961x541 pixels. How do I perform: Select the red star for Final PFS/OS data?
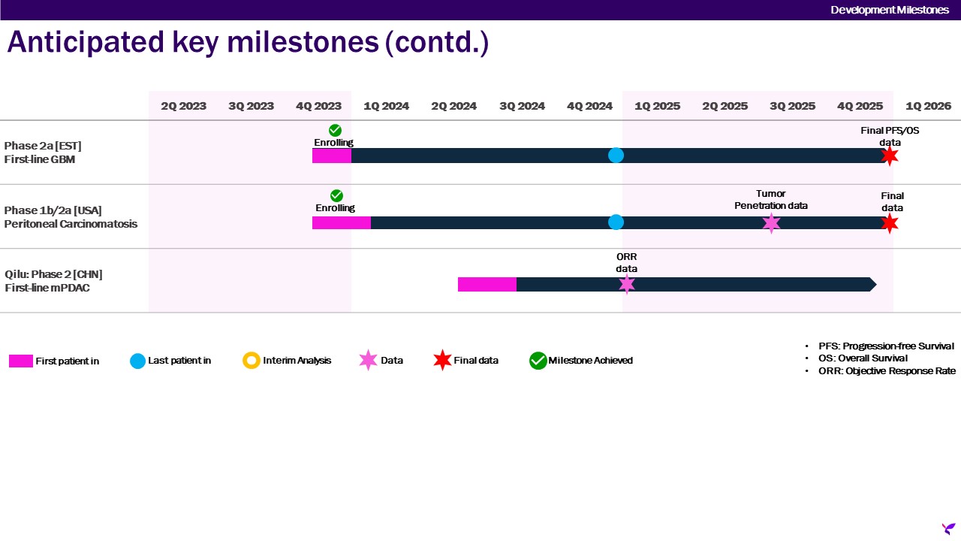tap(890, 156)
